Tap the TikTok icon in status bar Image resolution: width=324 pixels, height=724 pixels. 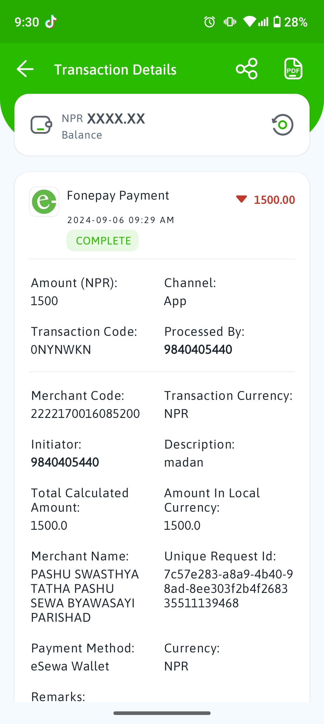pyautogui.click(x=51, y=22)
